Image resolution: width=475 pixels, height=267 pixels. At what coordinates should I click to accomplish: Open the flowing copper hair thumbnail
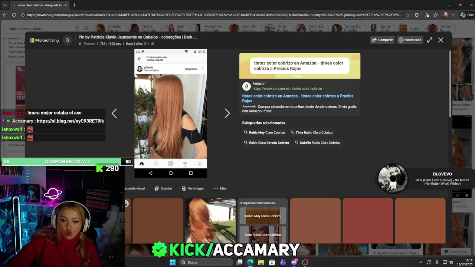[x=210, y=220]
